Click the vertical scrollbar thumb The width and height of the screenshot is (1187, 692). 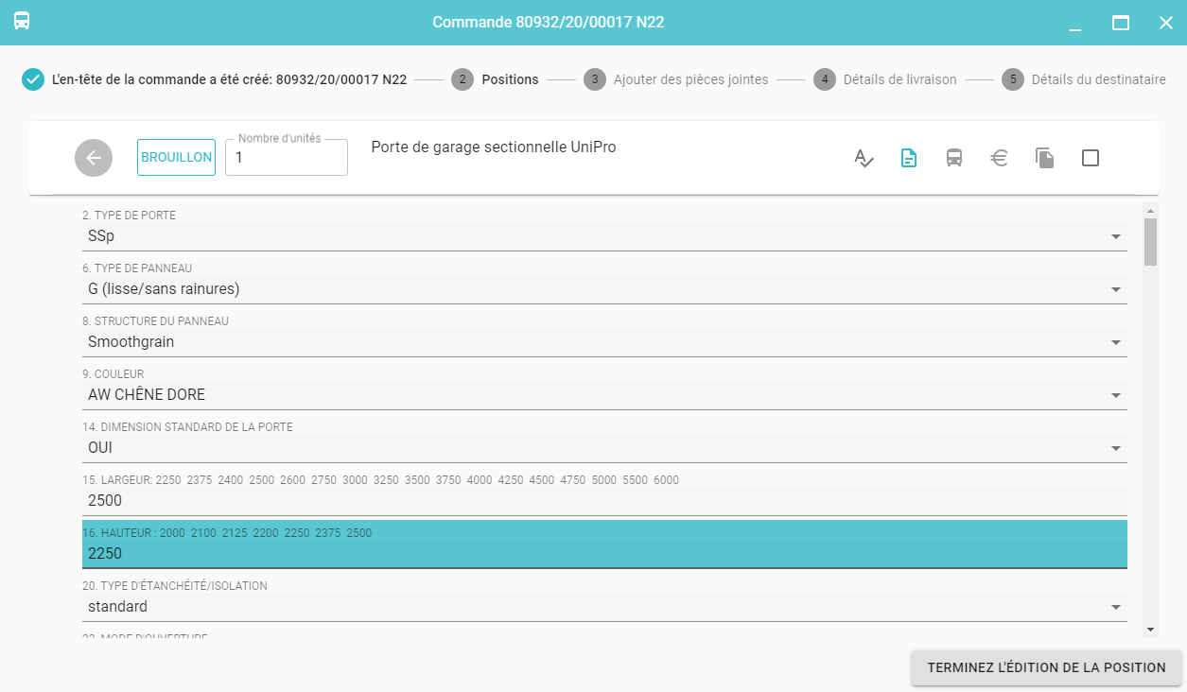coord(1150,241)
